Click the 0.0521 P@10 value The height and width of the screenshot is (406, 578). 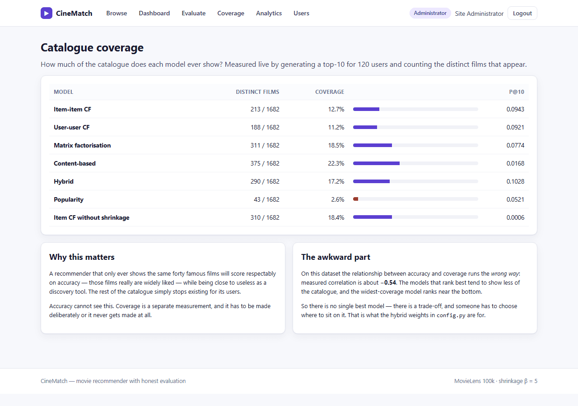pos(515,199)
